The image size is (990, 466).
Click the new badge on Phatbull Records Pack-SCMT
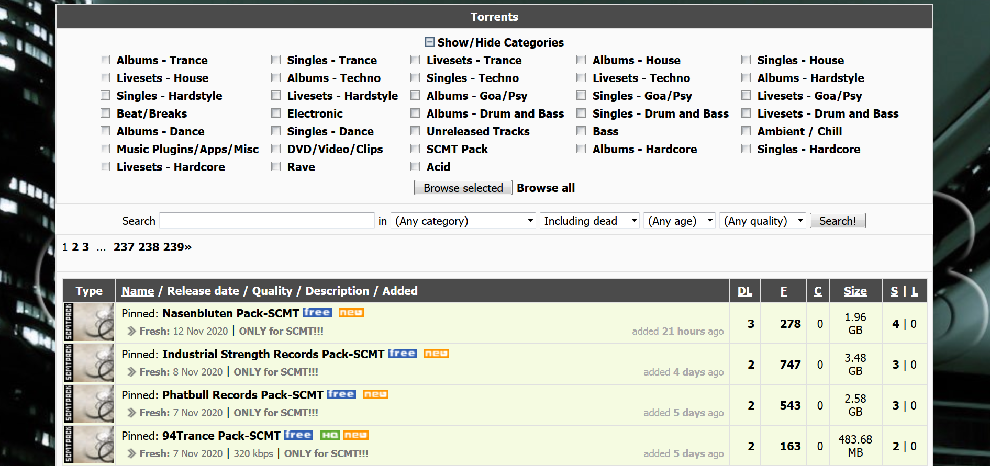tap(375, 394)
